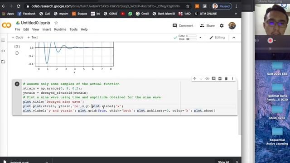Open the table of contents sidebar
Screen dimensions: 290x163
click(3, 40)
